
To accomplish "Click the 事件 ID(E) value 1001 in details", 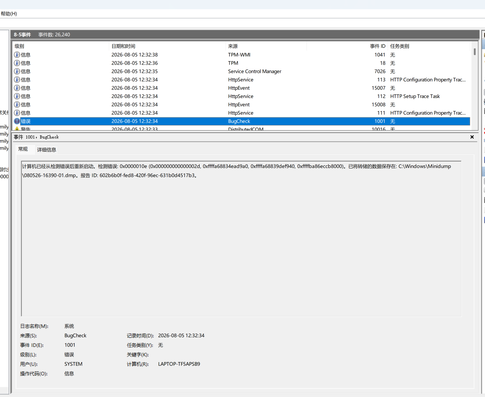I will click(70, 345).
